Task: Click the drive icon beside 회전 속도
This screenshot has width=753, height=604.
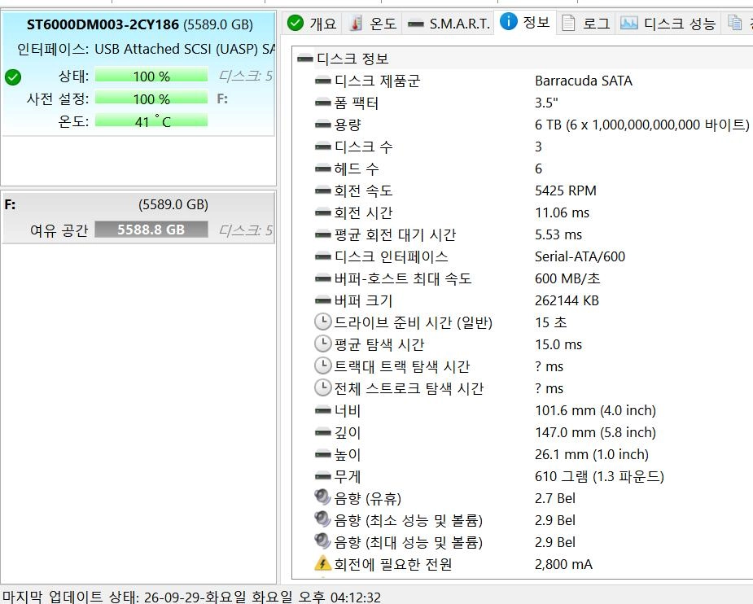Action: point(322,191)
